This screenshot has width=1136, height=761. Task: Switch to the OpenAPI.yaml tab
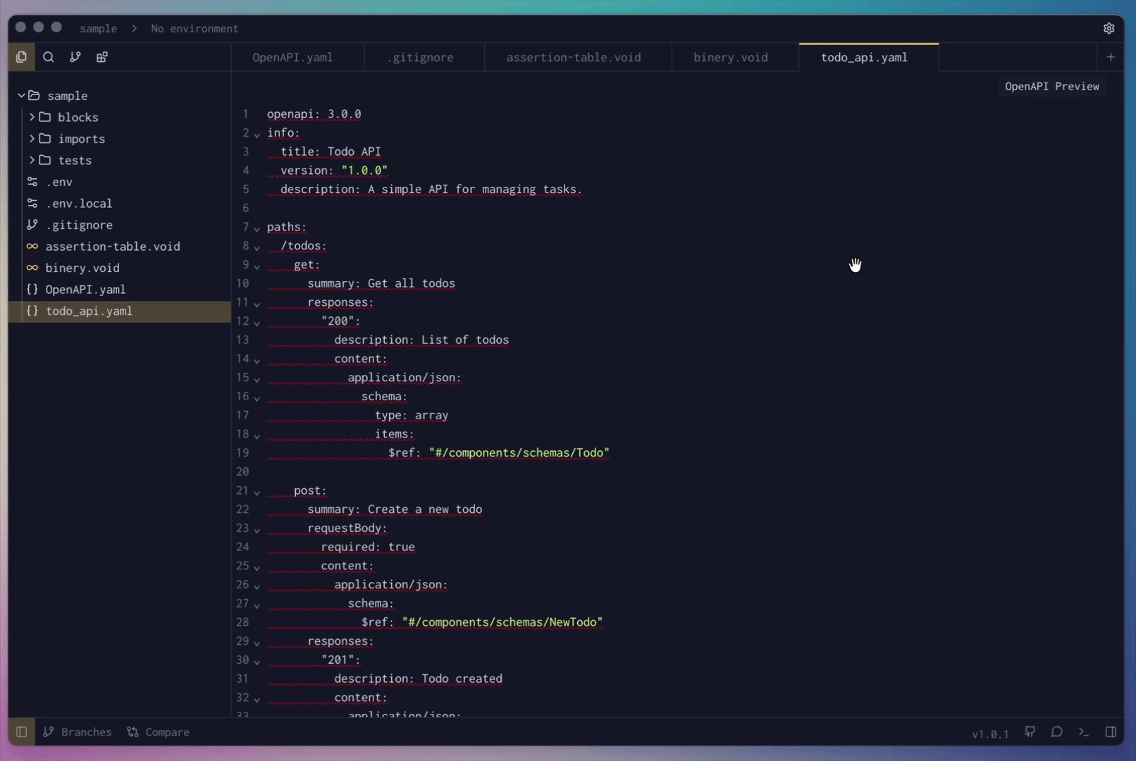292,57
